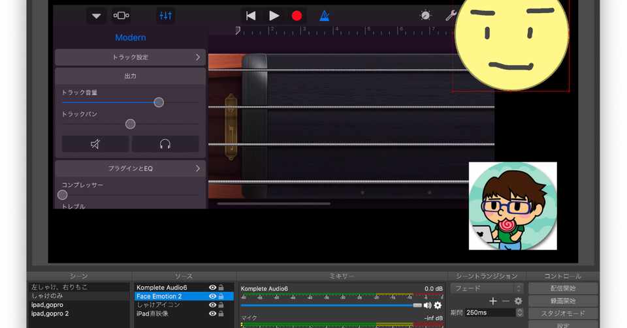627x328 pixels.
Task: Click the 0.0 dB level readout
Action: 434,288
